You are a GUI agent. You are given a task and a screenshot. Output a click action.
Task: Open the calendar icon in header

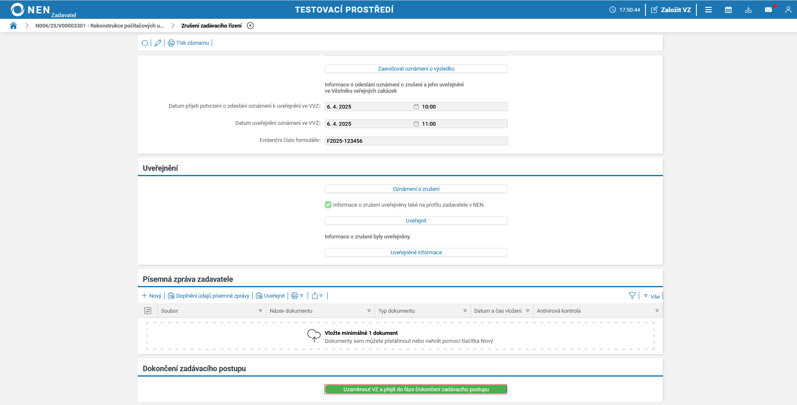click(728, 10)
